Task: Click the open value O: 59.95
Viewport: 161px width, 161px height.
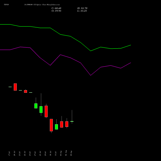Action: point(56,11)
